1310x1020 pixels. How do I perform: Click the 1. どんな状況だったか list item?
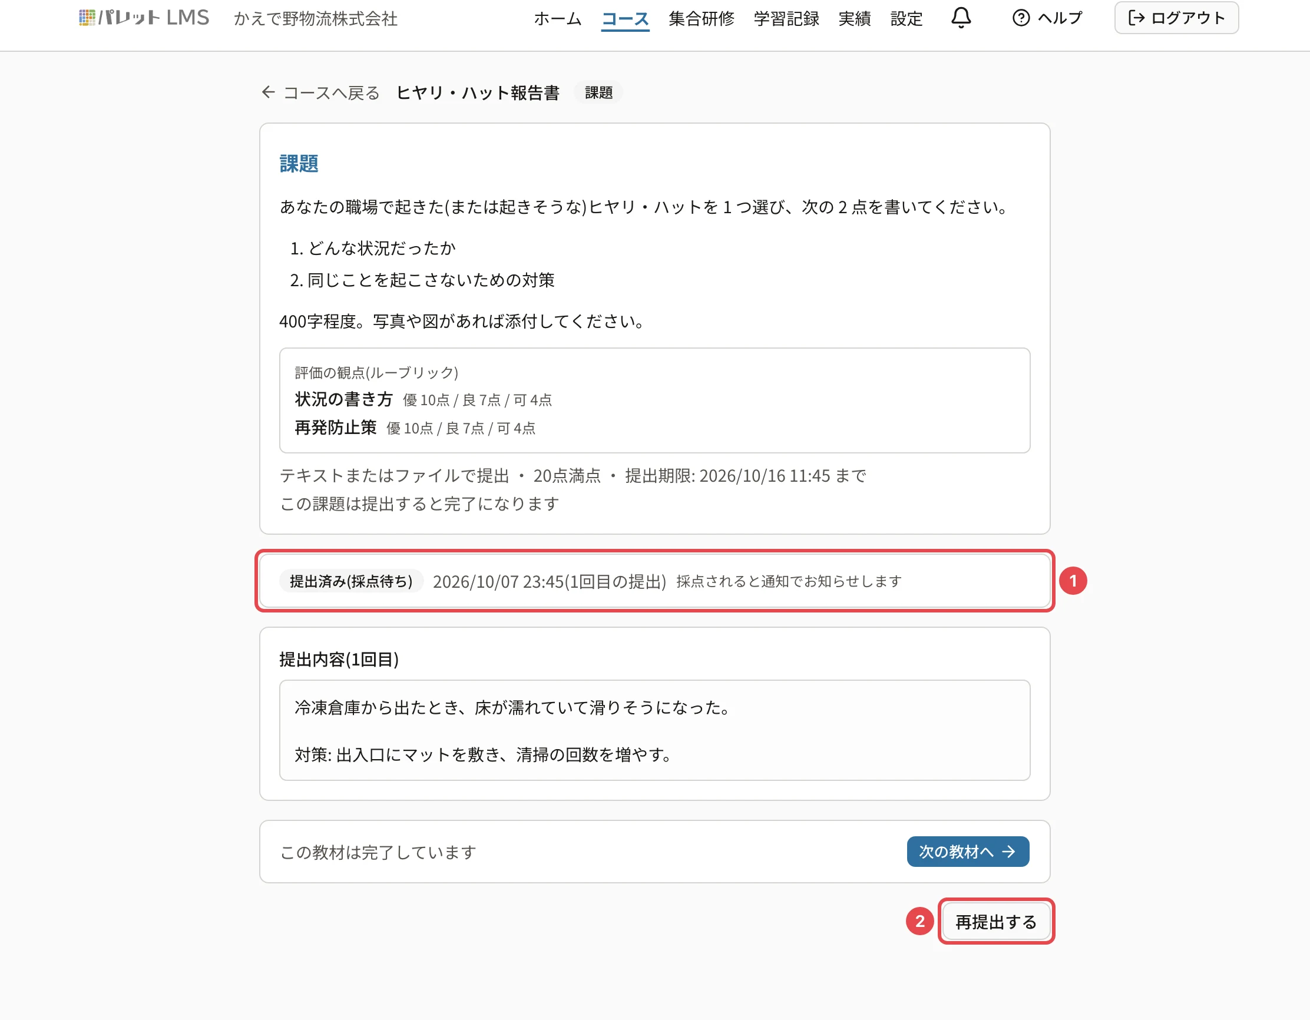(373, 249)
